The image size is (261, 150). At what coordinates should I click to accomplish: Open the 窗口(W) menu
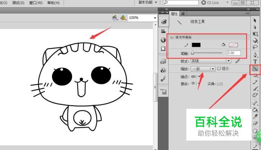[x=36, y=3]
